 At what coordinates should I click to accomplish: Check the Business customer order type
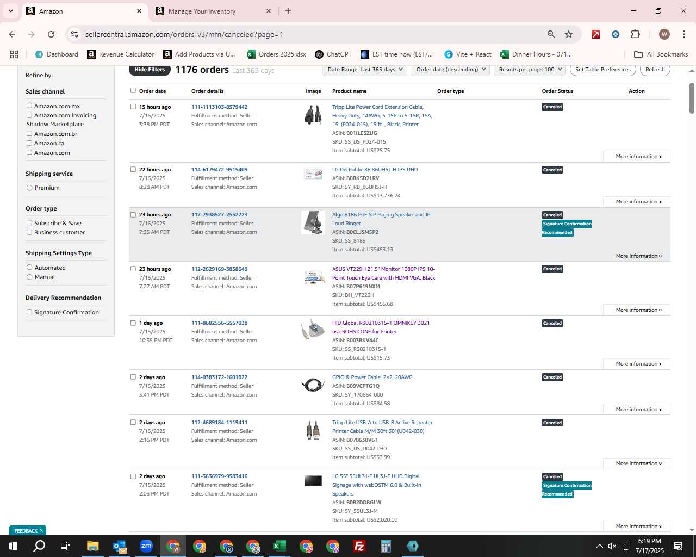coord(29,232)
